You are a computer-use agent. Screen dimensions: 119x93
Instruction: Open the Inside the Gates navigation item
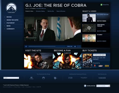[13, 20]
